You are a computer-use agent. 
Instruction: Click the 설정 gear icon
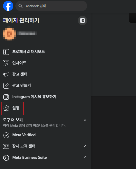tap(6, 108)
